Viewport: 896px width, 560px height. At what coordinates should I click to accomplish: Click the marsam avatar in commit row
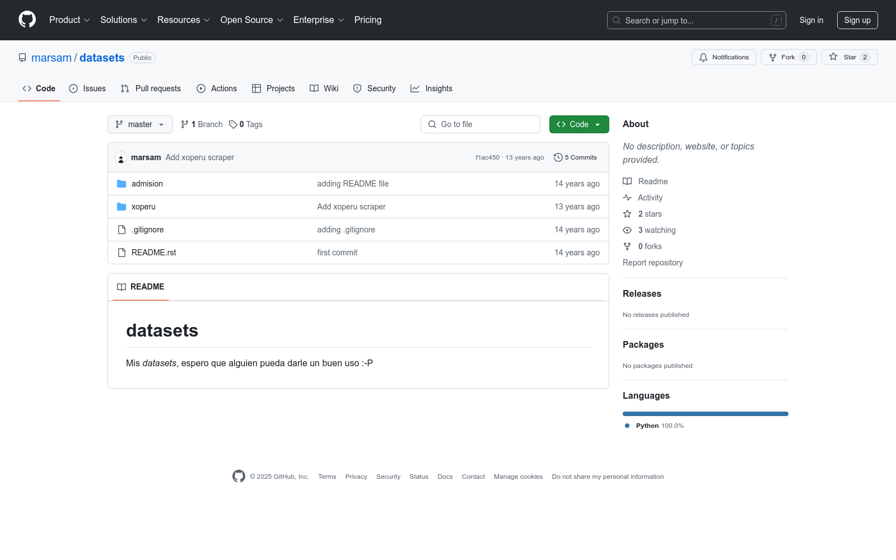point(121,157)
